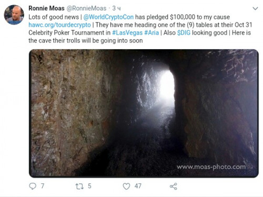Like the tweet with the heart icon

pyautogui.click(x=126, y=187)
